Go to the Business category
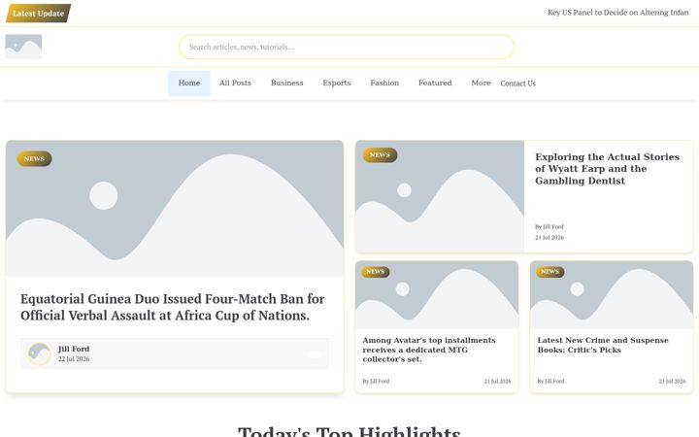This screenshot has width=699, height=437. coord(286,83)
